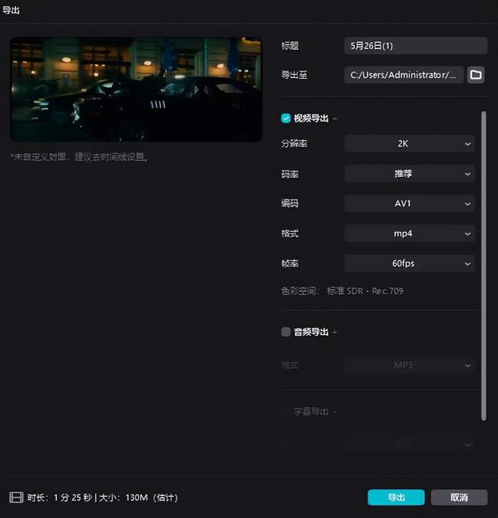
Task: Open the 格式 dropdown showing mp4
Action: 409,233
